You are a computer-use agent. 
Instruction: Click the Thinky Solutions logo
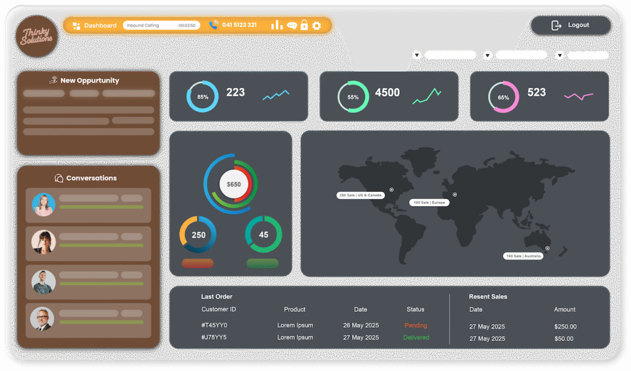(37, 36)
